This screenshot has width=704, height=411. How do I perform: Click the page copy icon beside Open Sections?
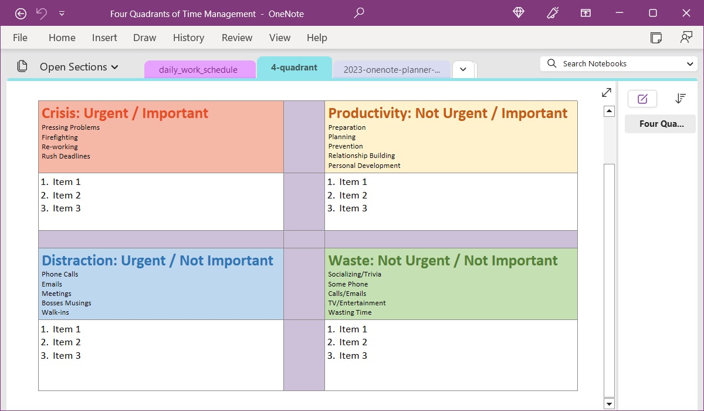22,67
